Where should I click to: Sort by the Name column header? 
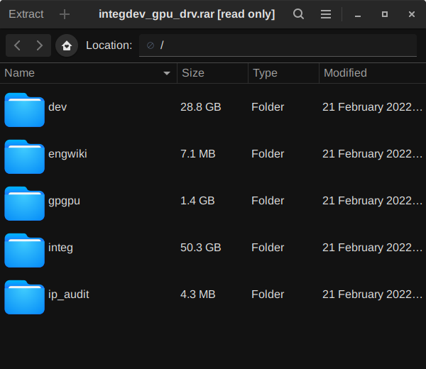tap(85, 73)
